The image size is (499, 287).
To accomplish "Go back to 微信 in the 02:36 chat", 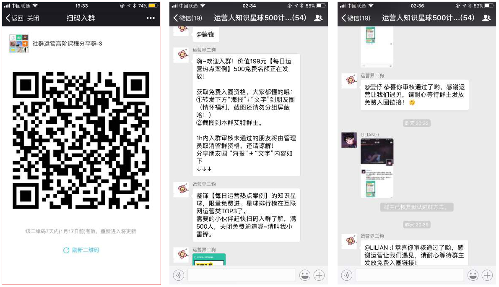I will pyautogui.click(x=356, y=18).
